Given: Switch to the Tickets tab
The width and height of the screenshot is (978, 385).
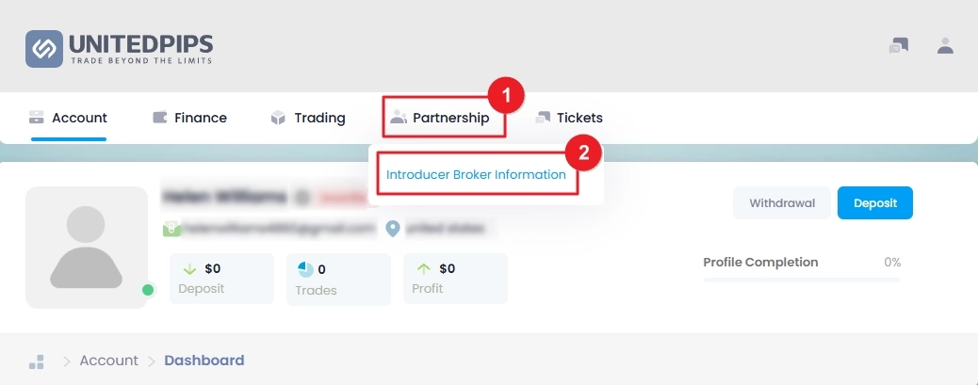Looking at the screenshot, I should pos(569,118).
